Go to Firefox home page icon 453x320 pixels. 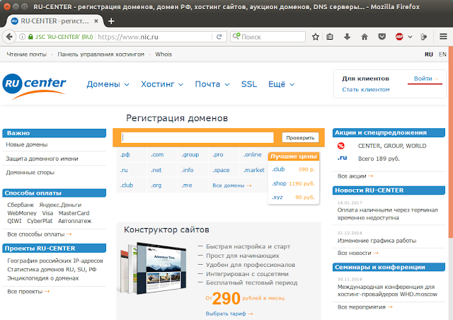coord(365,37)
